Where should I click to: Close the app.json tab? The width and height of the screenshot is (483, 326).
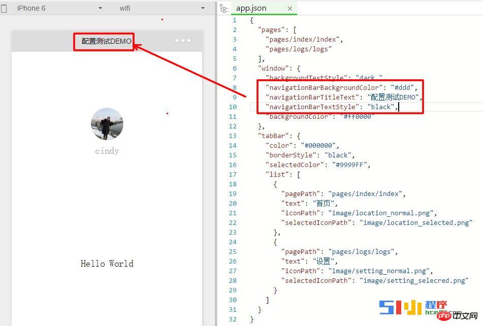coord(290,9)
